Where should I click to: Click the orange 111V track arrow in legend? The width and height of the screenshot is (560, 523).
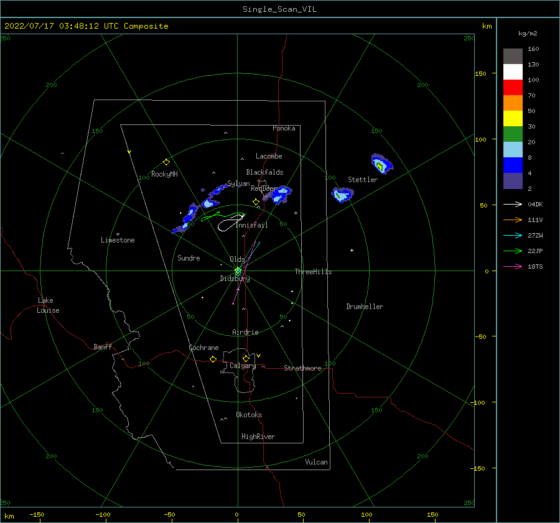[513, 220]
